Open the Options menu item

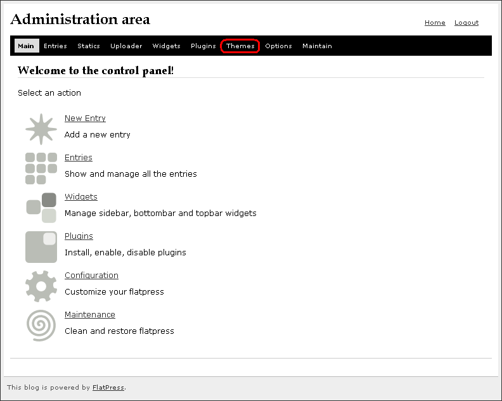pyautogui.click(x=278, y=46)
